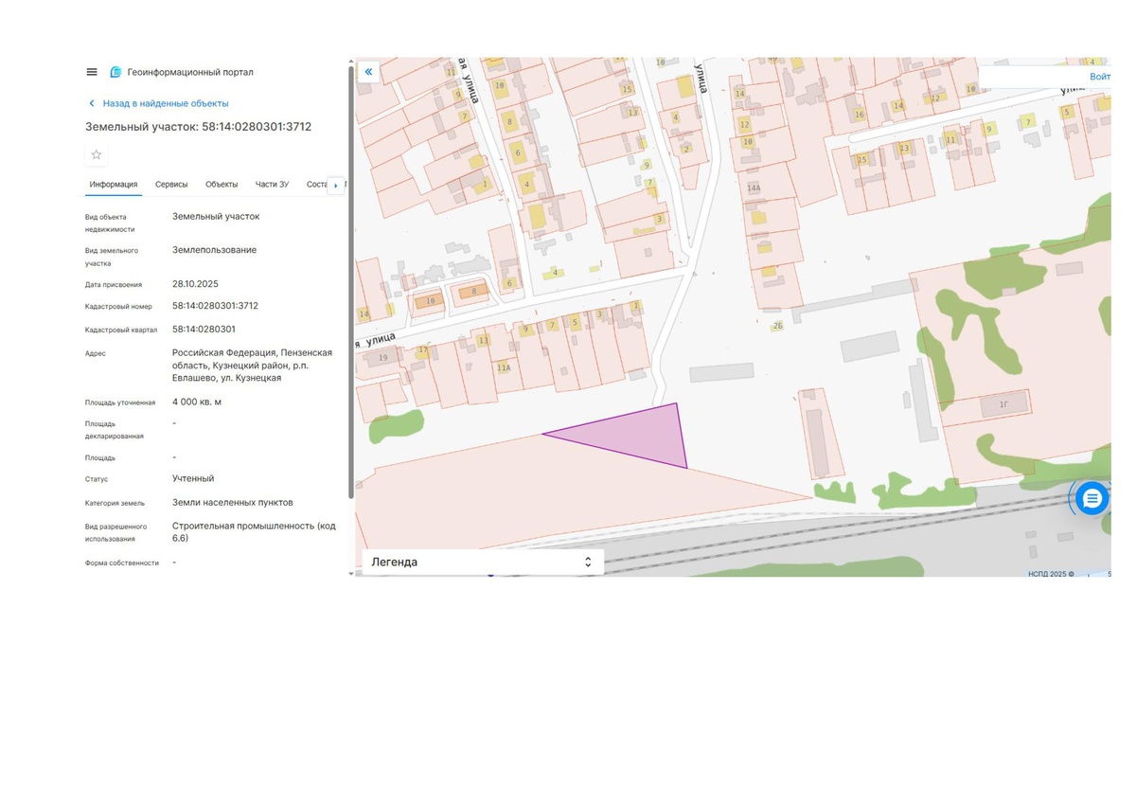This screenshot has height=804, width=1136.
Task: Click НСПД 2025 © attribution text
Action: click(1051, 574)
